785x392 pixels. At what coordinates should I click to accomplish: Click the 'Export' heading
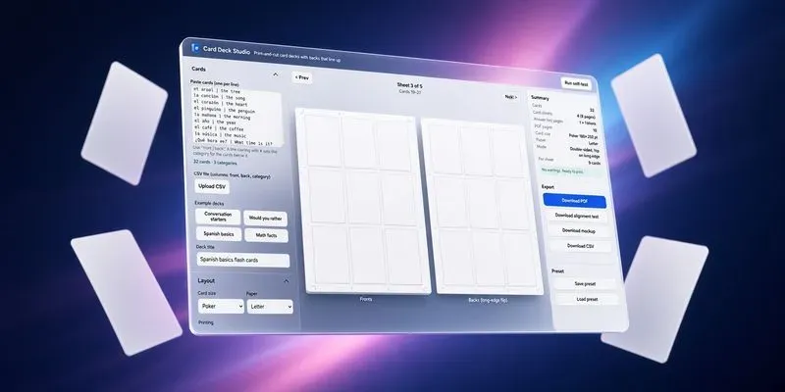coord(548,187)
